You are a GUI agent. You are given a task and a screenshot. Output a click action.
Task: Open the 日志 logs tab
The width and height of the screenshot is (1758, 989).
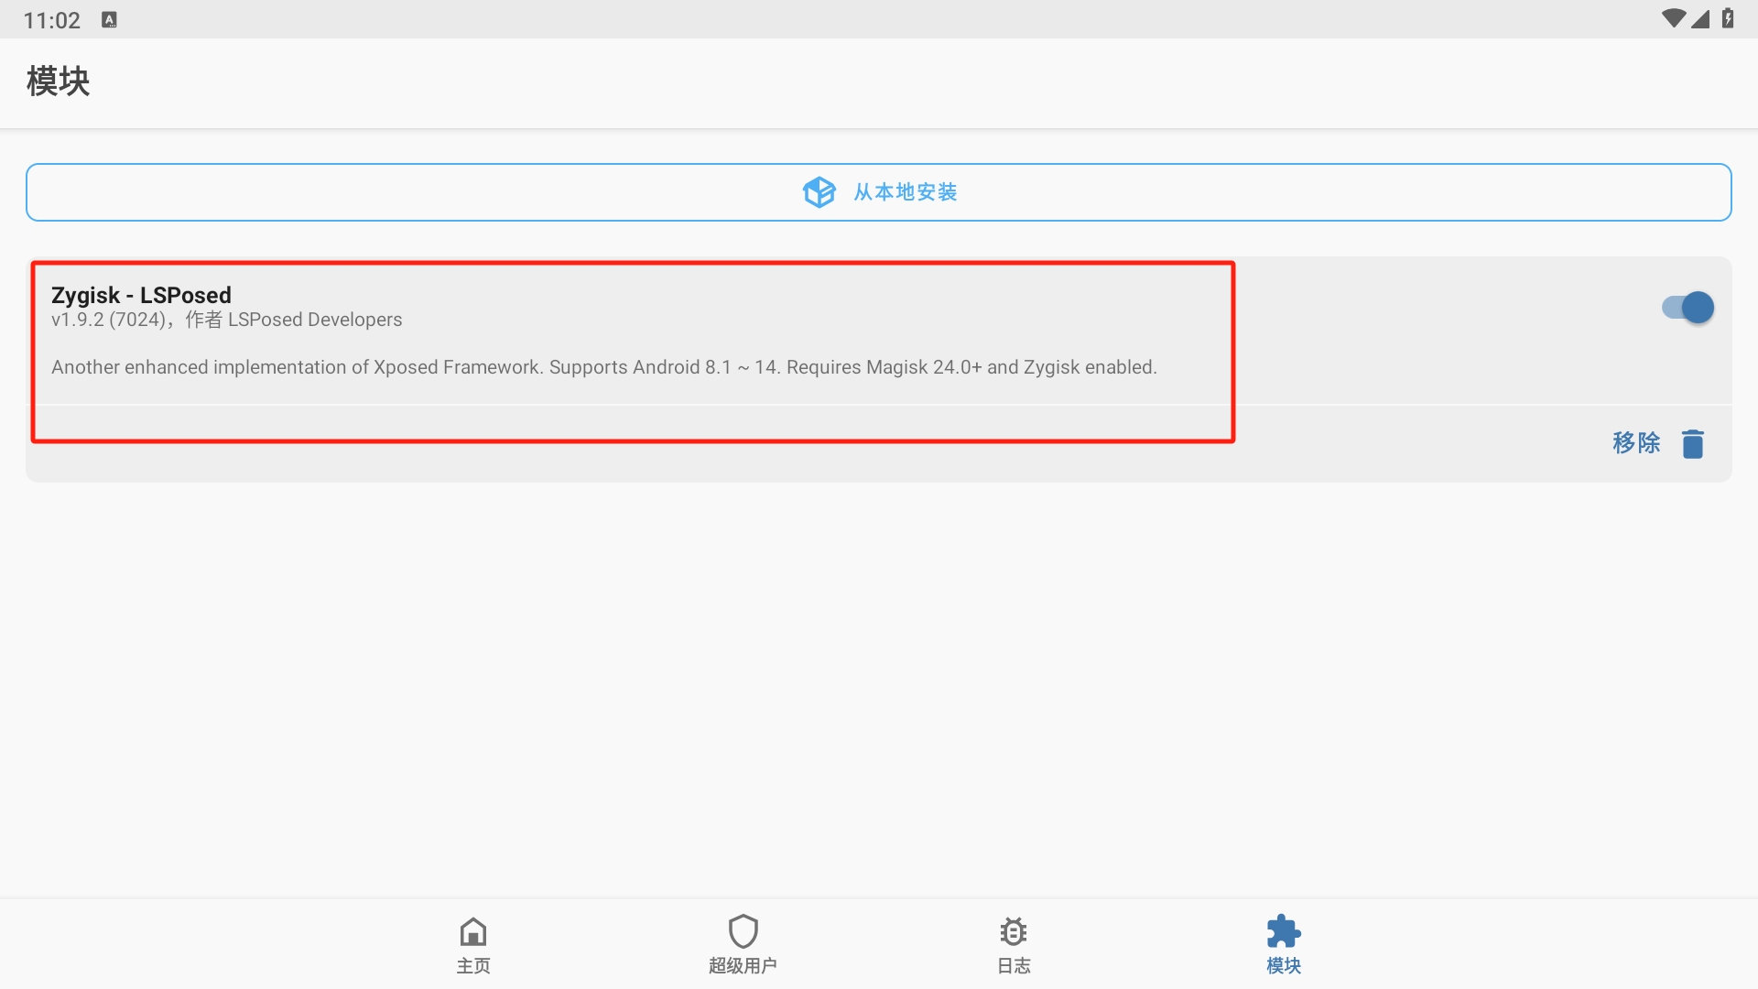(1014, 944)
